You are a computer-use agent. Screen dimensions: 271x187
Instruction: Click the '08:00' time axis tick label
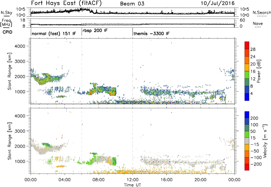(x=99, y=180)
